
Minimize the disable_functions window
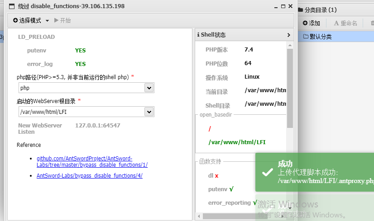coord(276,6)
